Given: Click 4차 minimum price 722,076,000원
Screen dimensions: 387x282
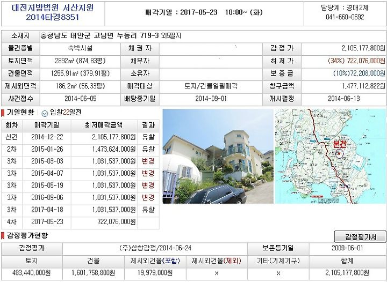Looking at the screenshot, I should point(117,222).
